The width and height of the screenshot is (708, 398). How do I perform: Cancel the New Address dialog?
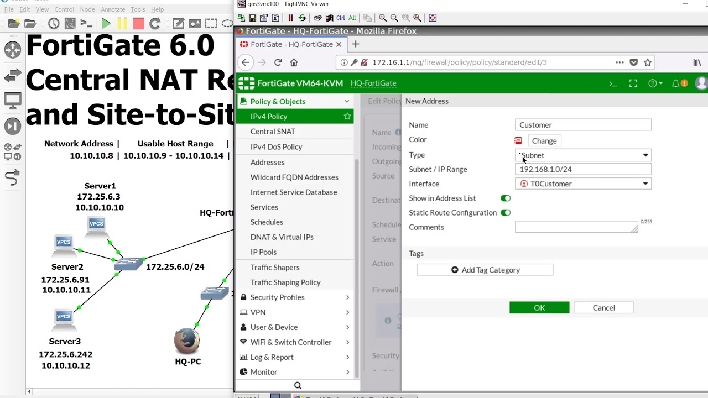[x=603, y=308]
